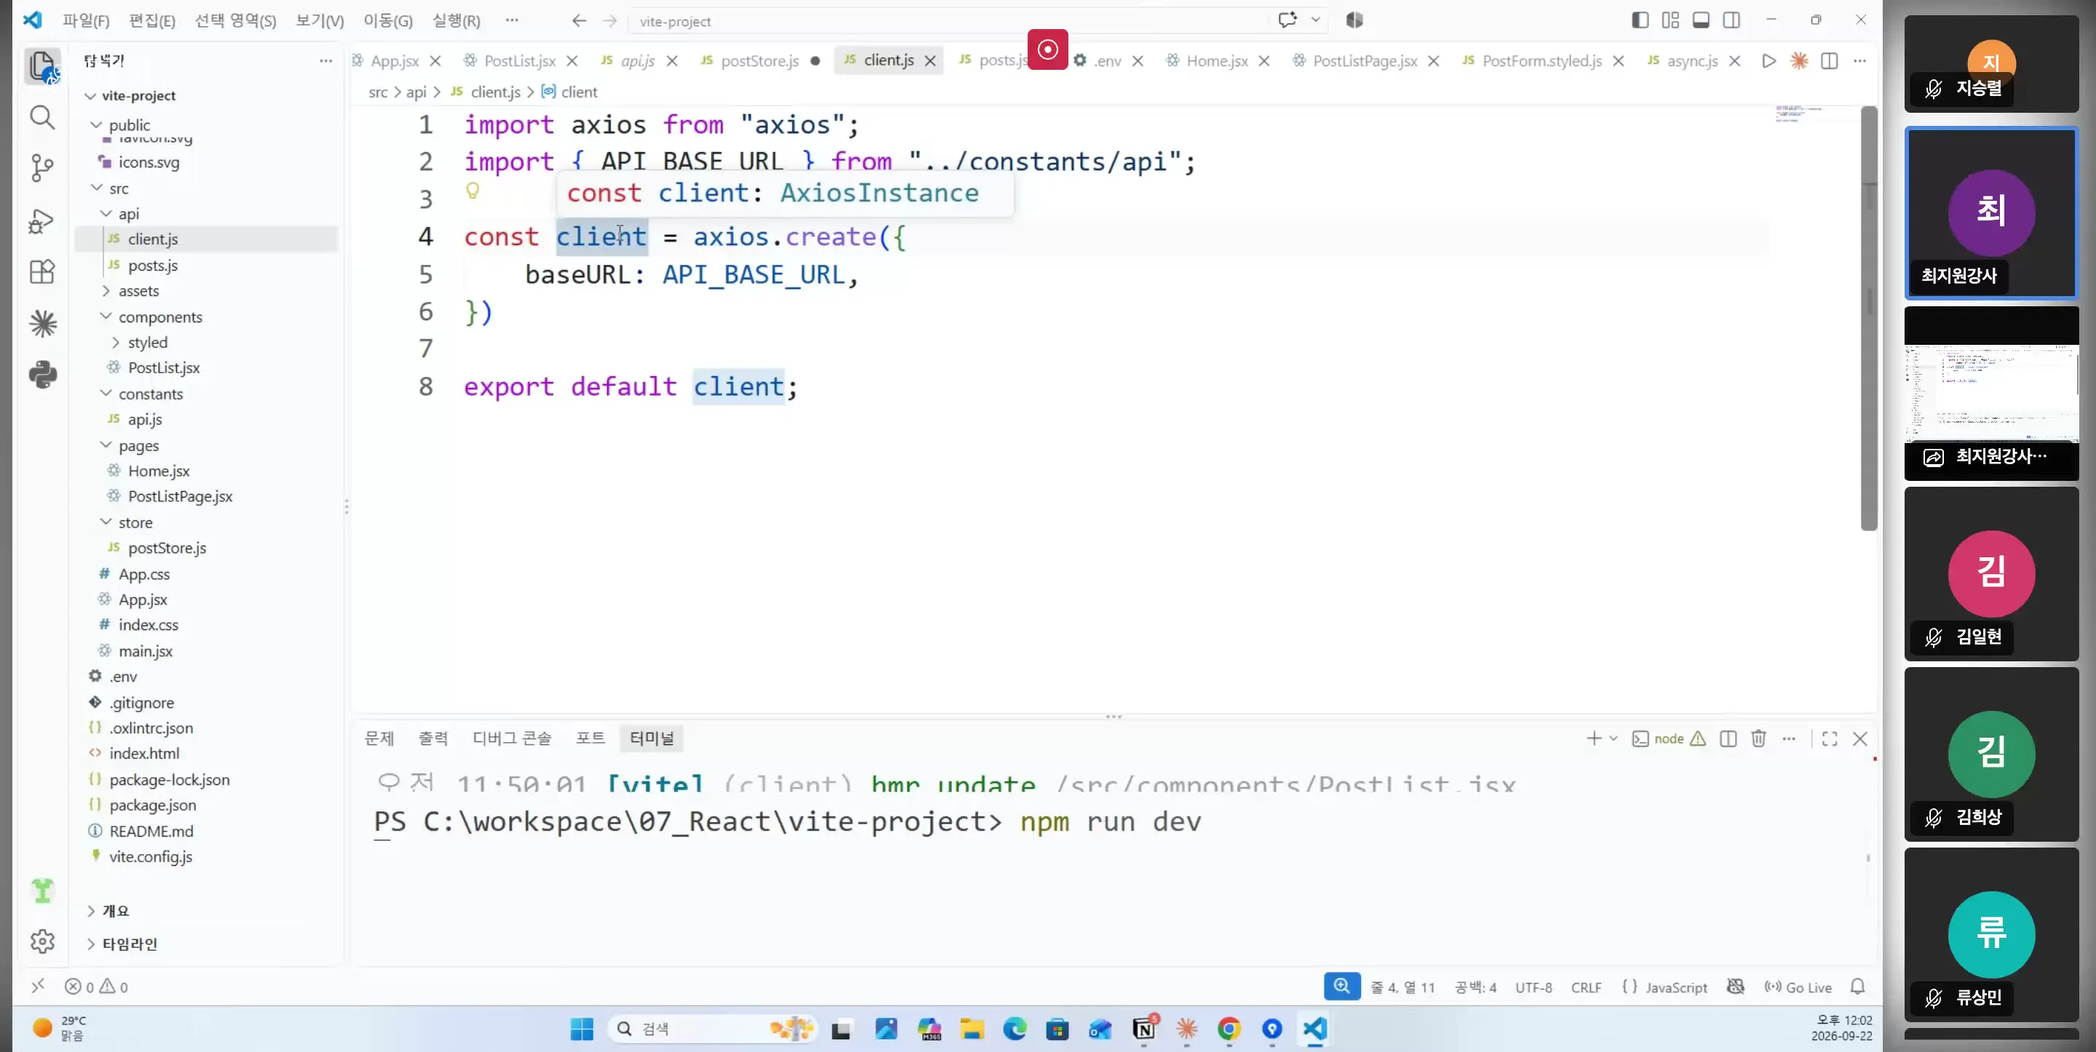Image resolution: width=2096 pixels, height=1052 pixels.
Task: Change the UTF-8 encoding setting
Action: [x=1533, y=987]
